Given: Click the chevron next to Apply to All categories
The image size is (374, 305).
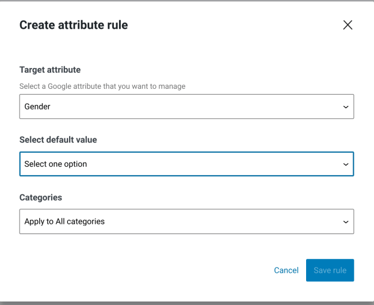Looking at the screenshot, I should pyautogui.click(x=345, y=222).
